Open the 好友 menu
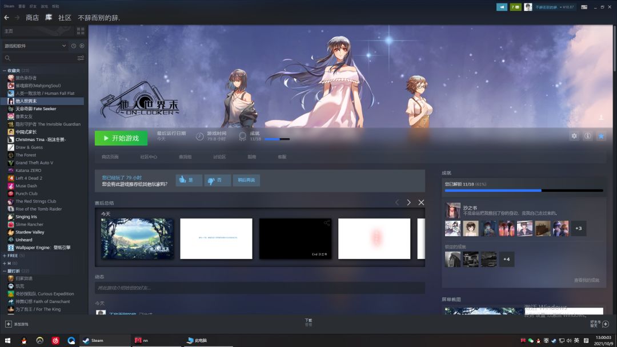617x347 pixels. (33, 6)
